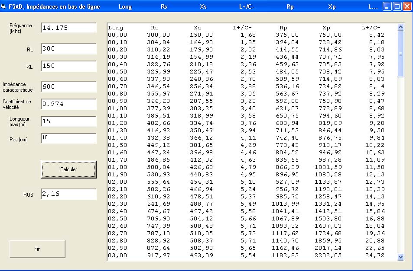Screen dimensions: 413x271
Task: Click the Rp column header in results
Action: (283, 28)
